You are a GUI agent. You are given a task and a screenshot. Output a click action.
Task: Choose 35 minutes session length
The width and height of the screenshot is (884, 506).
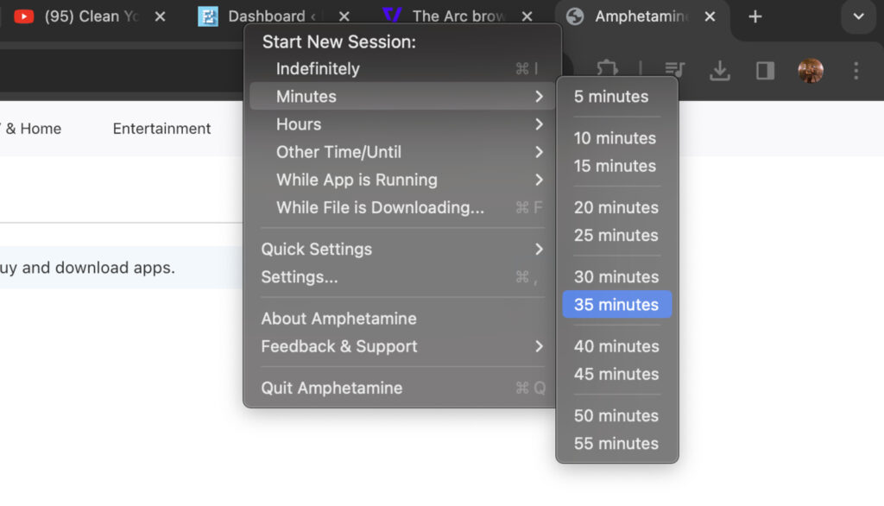[616, 304]
